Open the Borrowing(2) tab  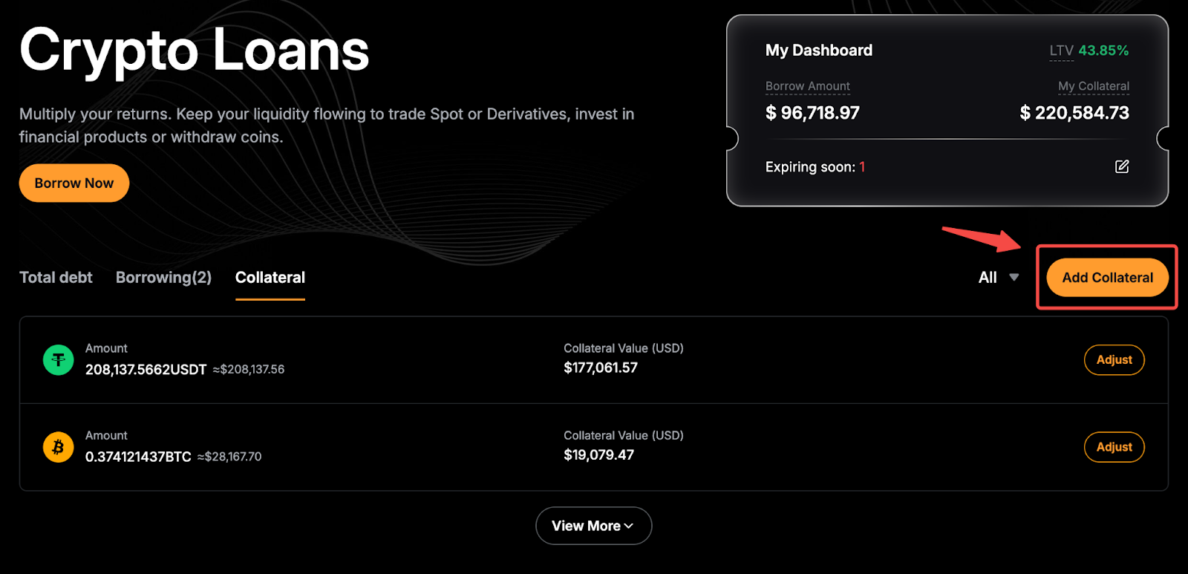pyautogui.click(x=163, y=278)
